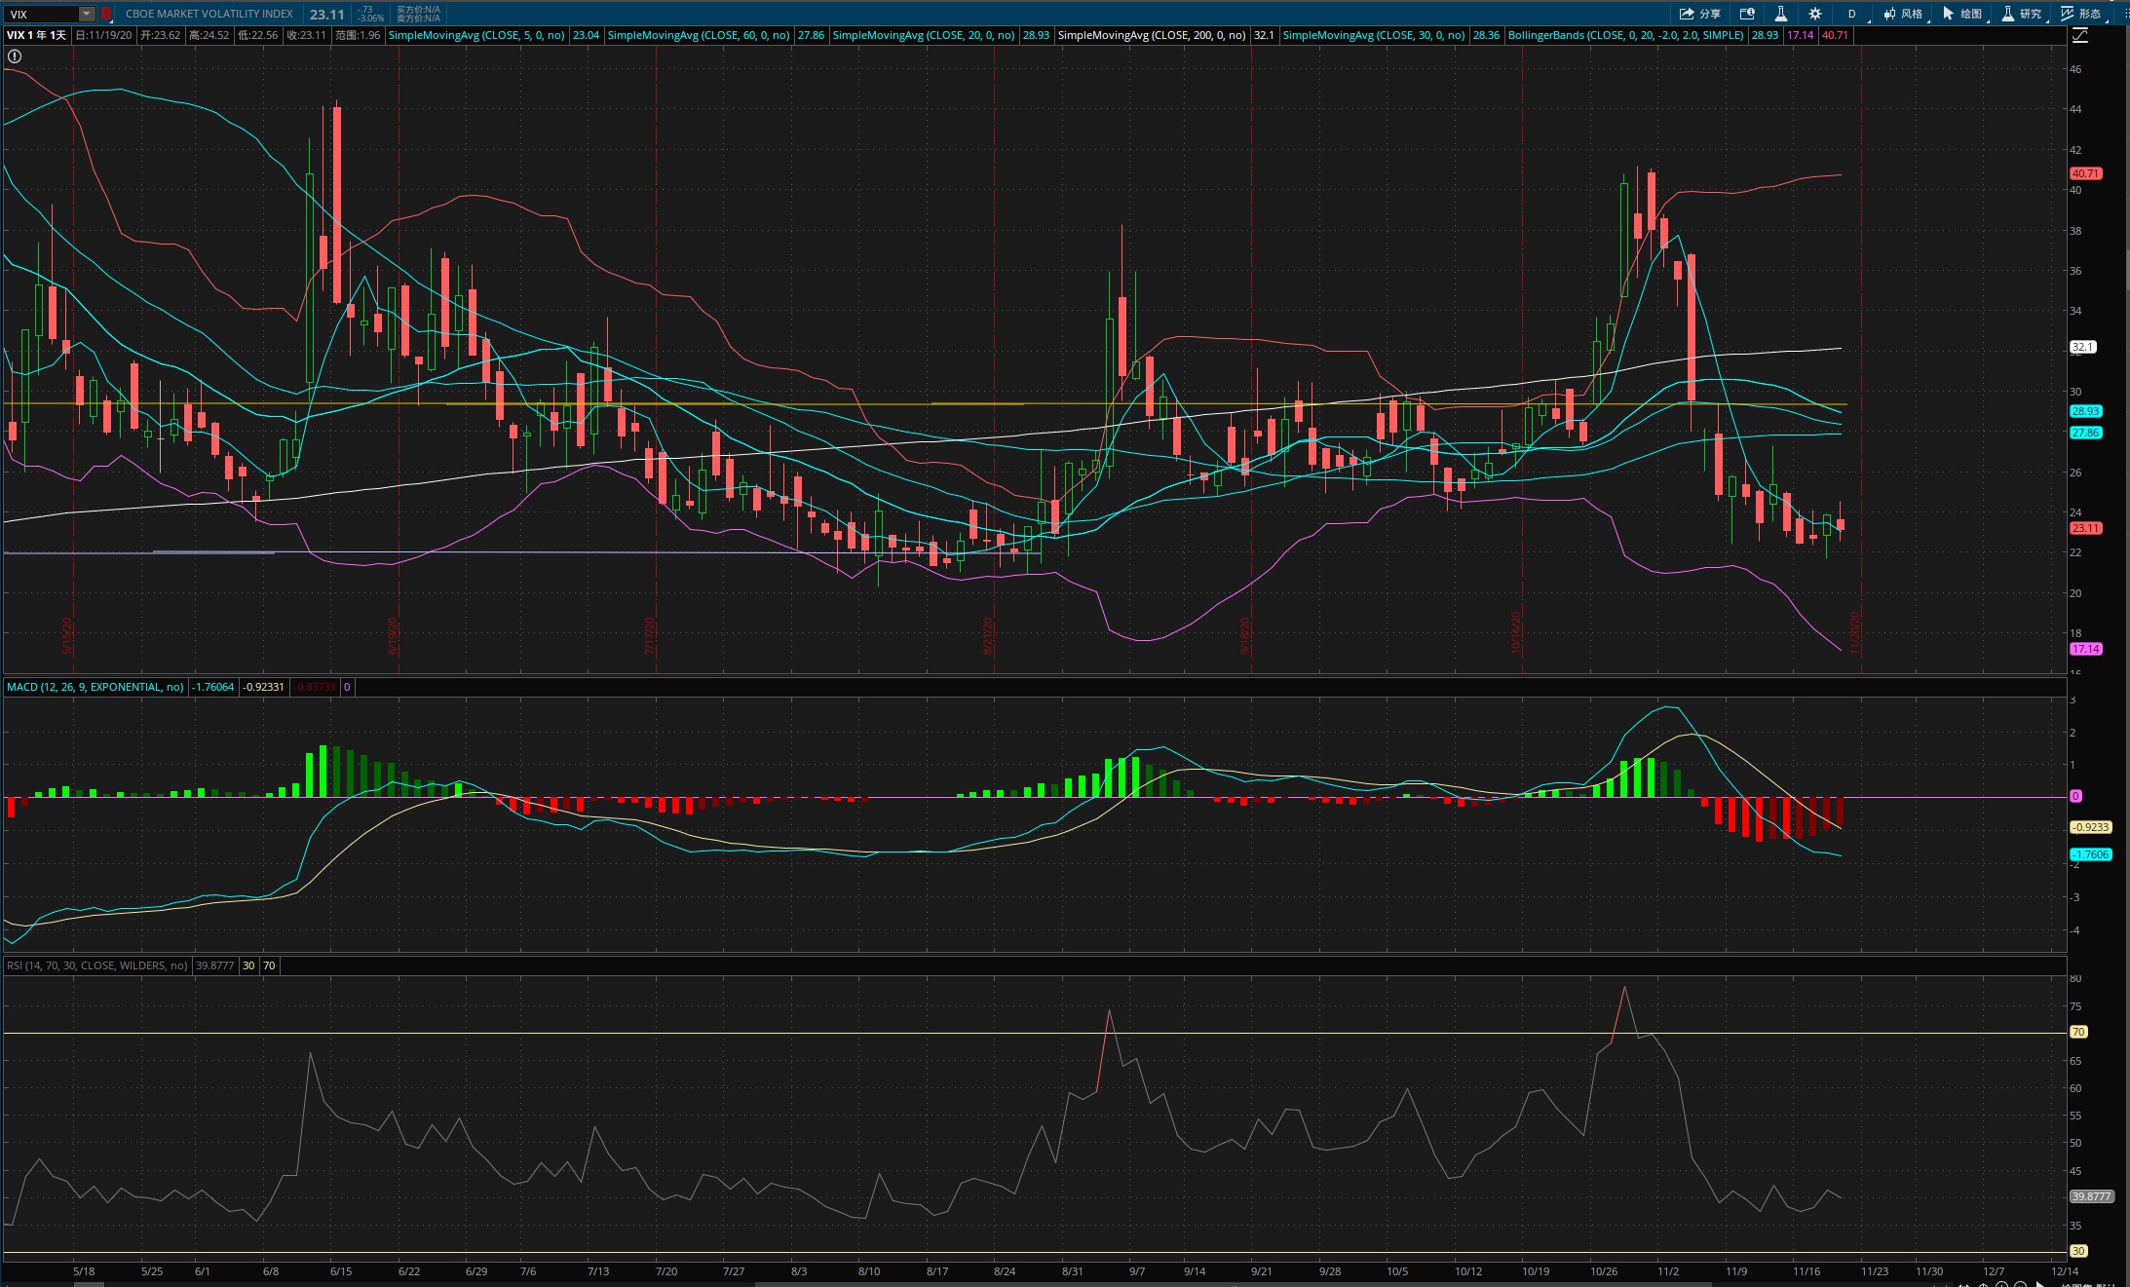Click the red symbol link indicator
This screenshot has height=1287, width=2130.
point(106,14)
